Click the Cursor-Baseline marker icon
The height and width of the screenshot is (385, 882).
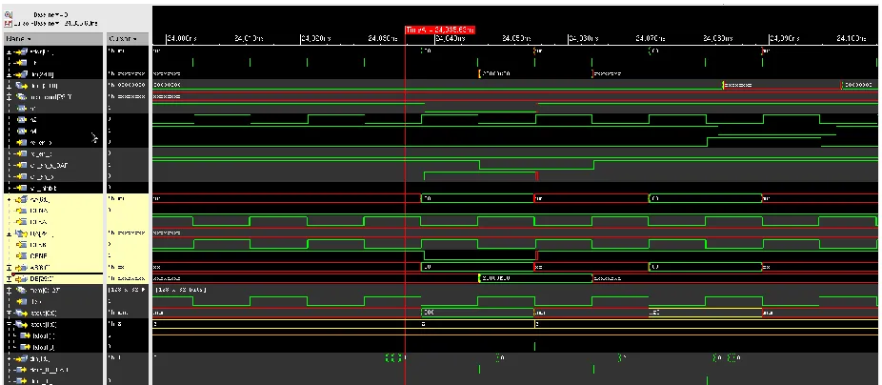coord(8,24)
